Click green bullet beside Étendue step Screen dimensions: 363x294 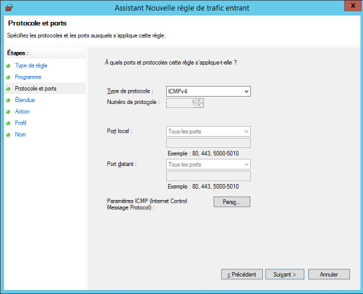[x=8, y=100]
